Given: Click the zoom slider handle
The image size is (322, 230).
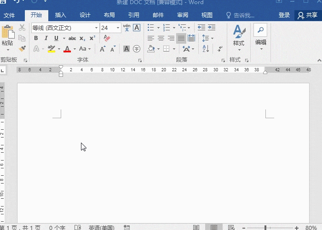Looking at the screenshot, I should pyautogui.click(x=265, y=228).
